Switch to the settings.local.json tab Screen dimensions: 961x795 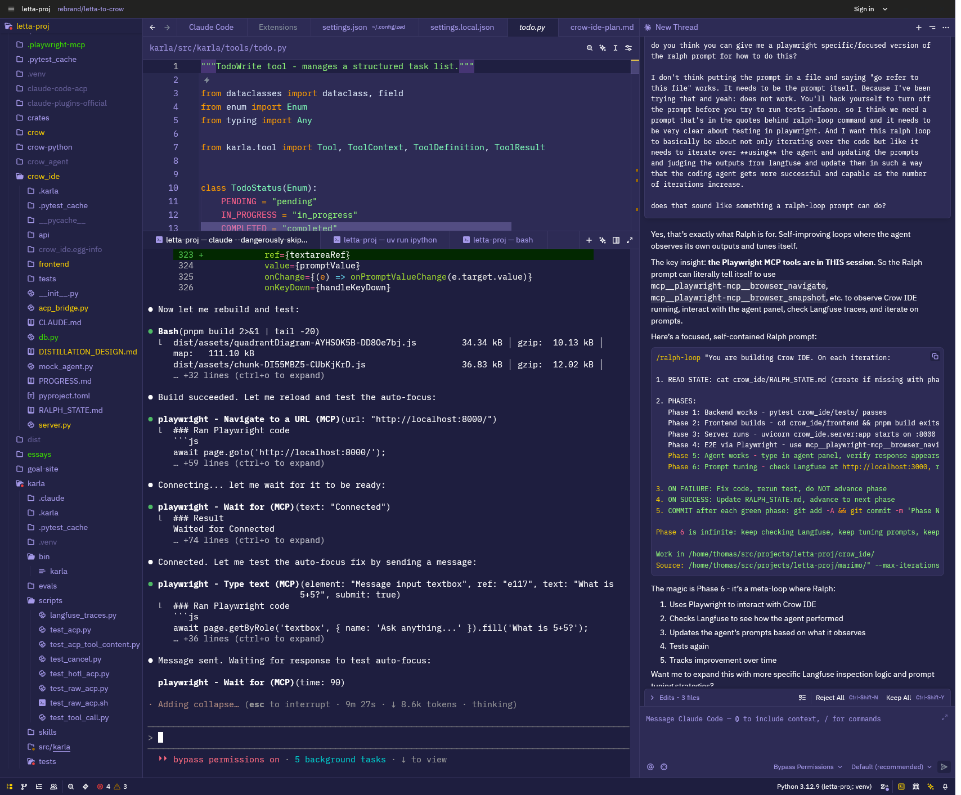pos(462,27)
